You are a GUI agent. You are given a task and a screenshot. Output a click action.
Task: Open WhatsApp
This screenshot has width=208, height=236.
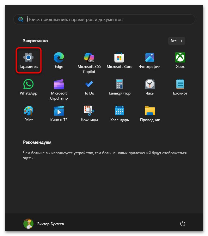click(x=28, y=87)
